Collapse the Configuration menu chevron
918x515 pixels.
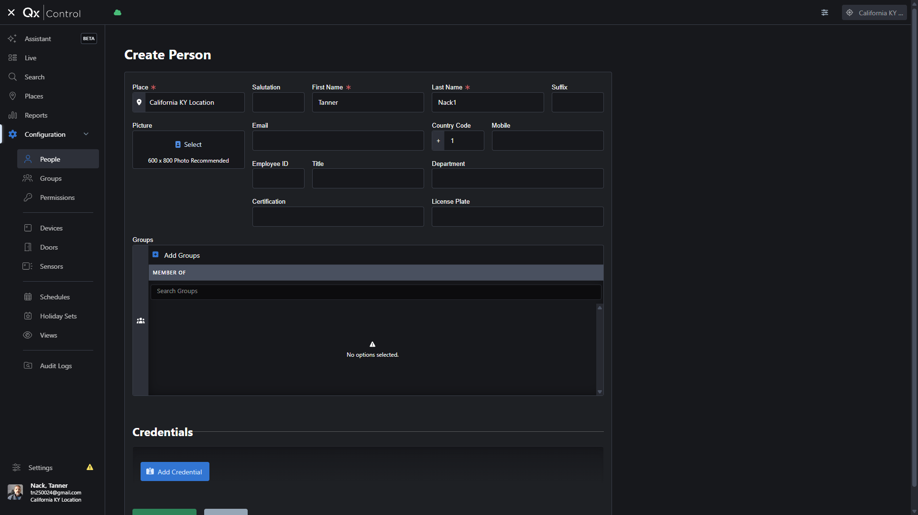86,134
